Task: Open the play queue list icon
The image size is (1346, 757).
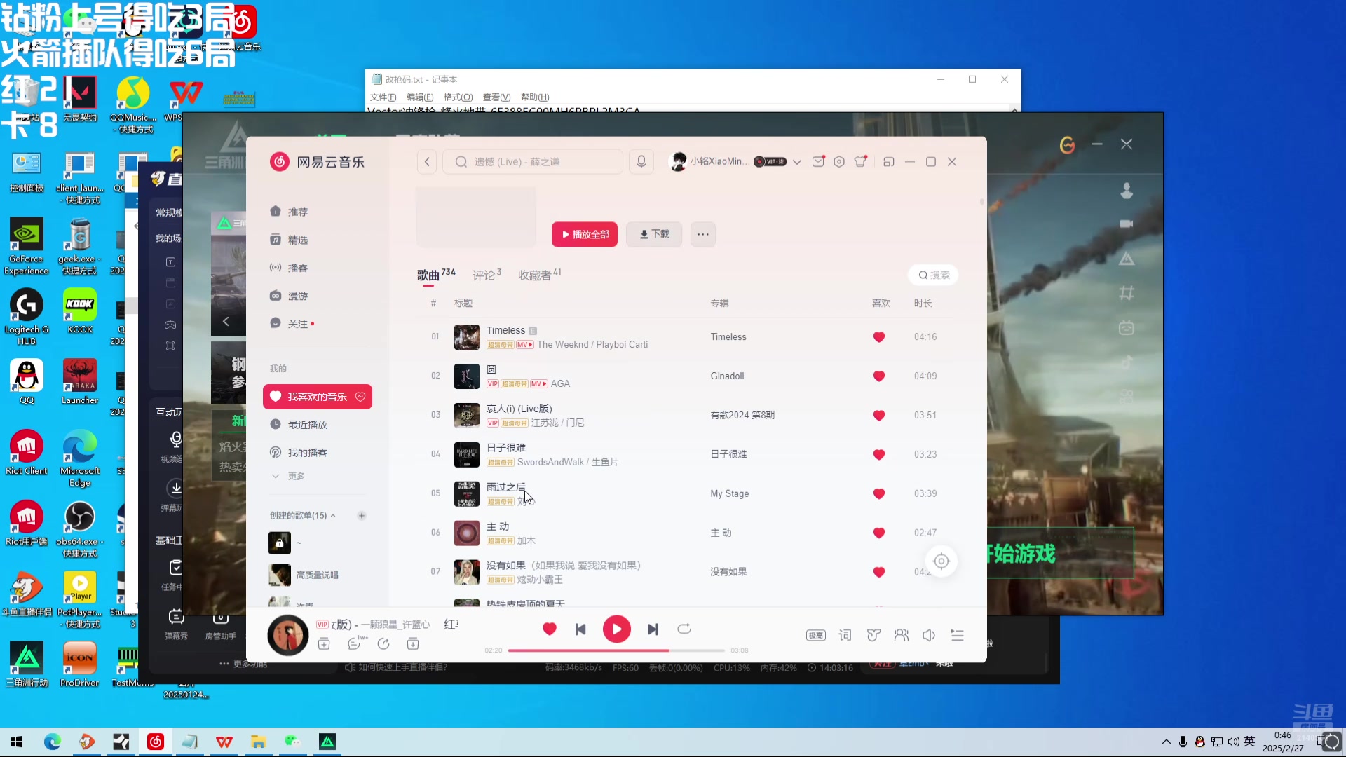Action: [957, 635]
